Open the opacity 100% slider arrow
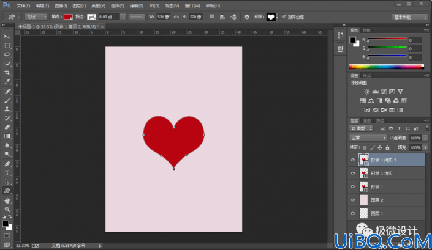Viewport: 432px width, 250px height. click(426, 138)
